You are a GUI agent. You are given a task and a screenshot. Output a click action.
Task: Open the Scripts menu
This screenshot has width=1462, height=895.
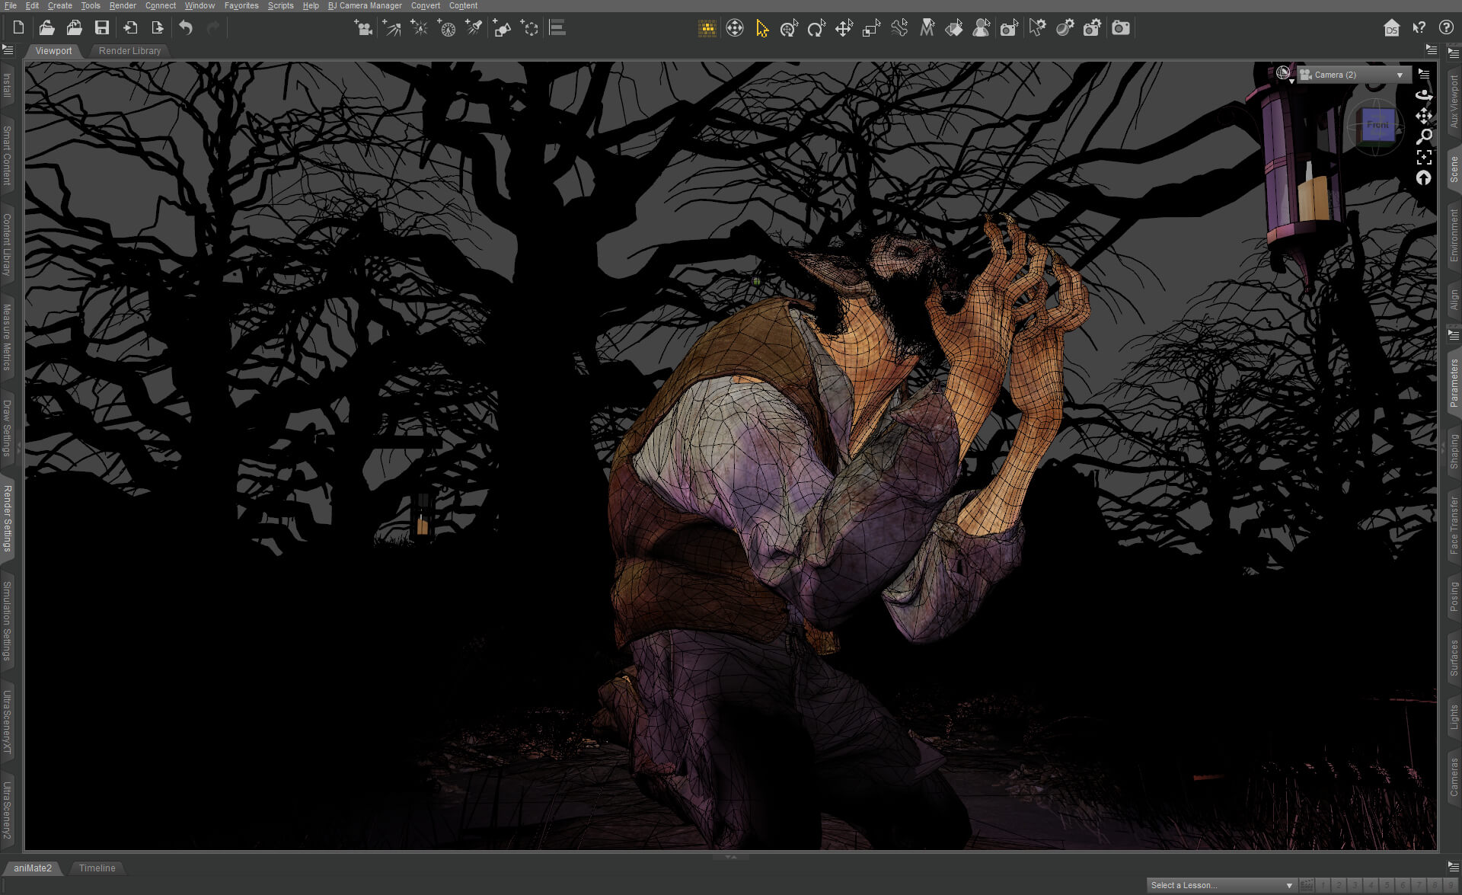point(280,5)
